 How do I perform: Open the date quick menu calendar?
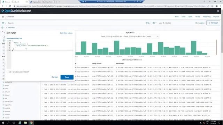point(154,23)
